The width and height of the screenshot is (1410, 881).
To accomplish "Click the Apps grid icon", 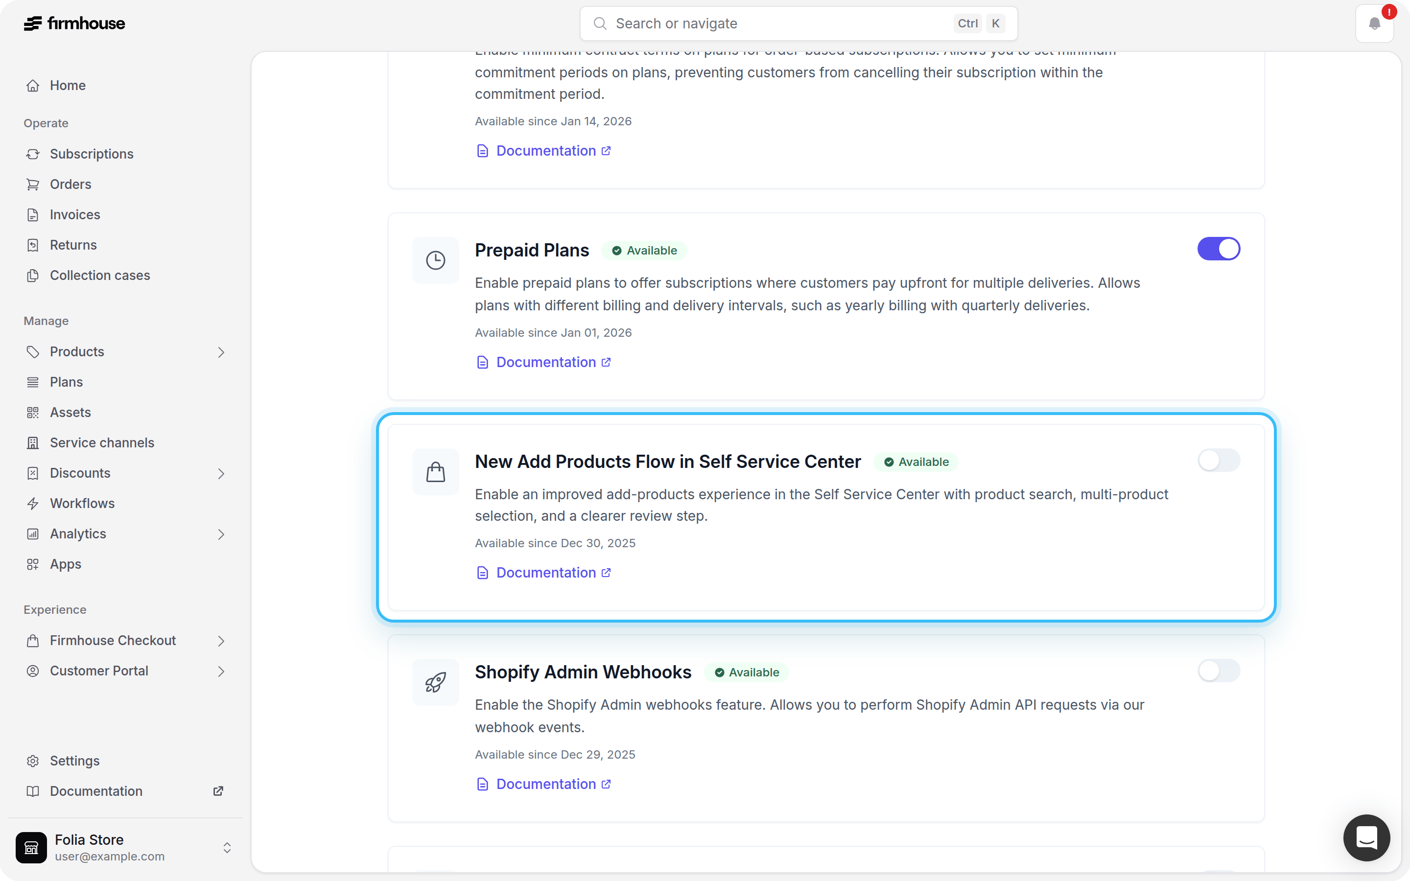I will coord(33,564).
